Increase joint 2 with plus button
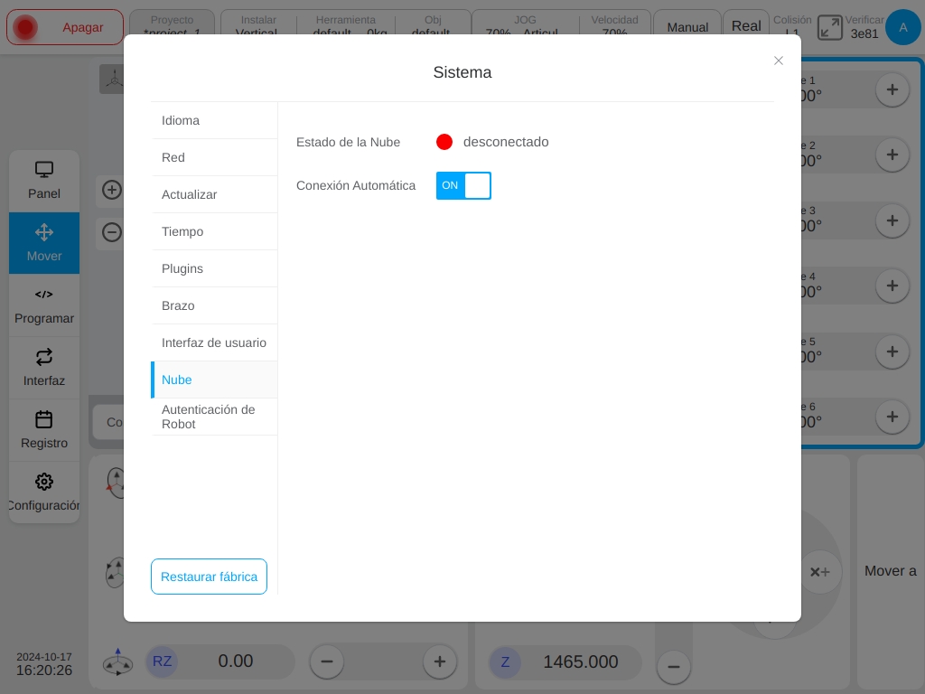This screenshot has height=694, width=925. [892, 155]
